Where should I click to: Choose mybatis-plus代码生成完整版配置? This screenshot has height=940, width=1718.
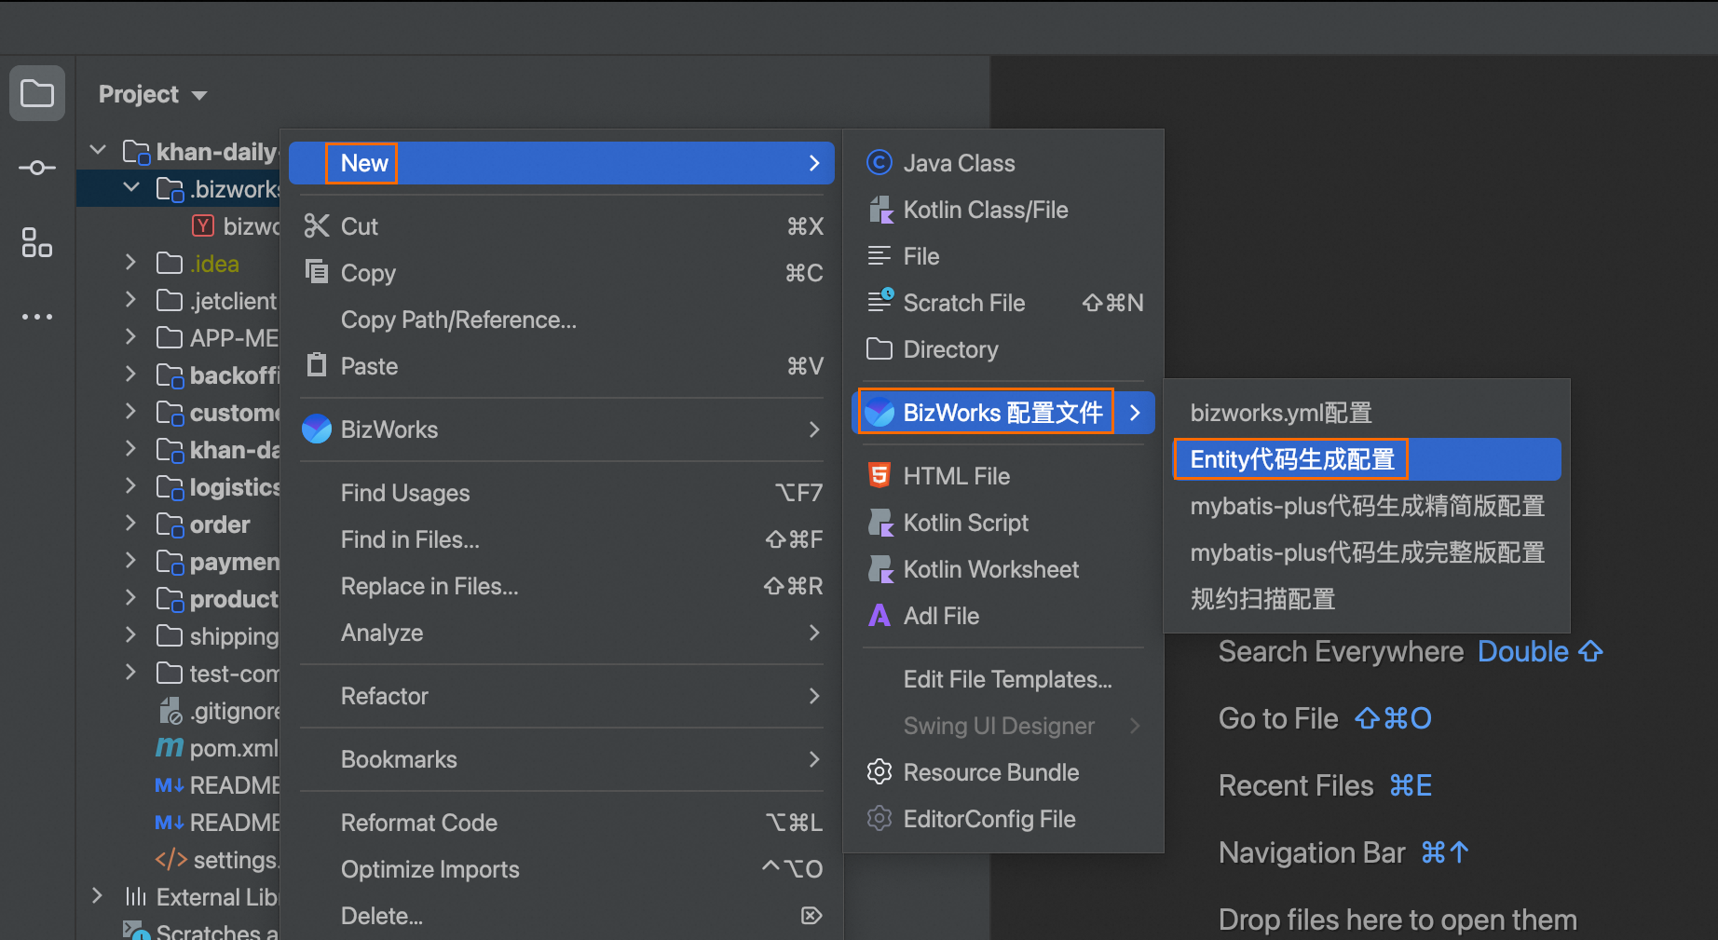[x=1367, y=552]
